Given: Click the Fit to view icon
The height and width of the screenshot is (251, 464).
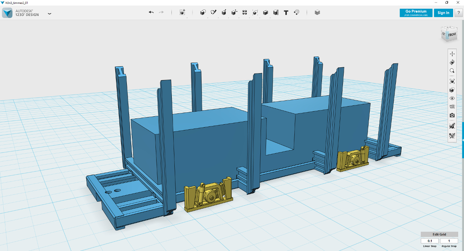Looking at the screenshot, I should pos(452,81).
